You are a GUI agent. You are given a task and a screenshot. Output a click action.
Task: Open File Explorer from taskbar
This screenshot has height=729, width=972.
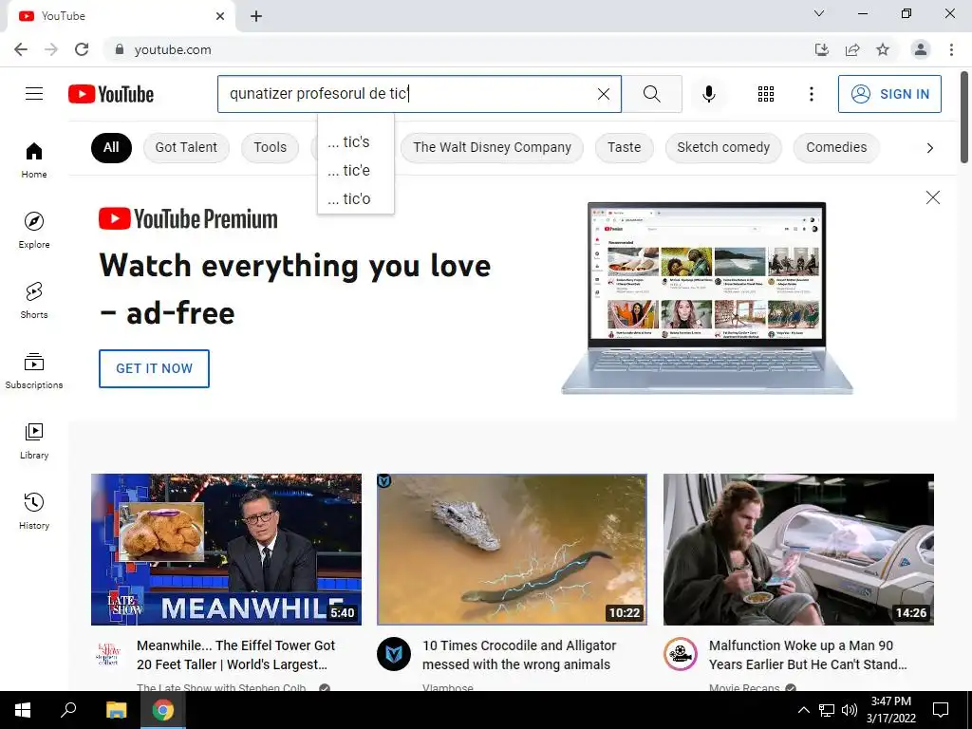pyautogui.click(x=116, y=710)
